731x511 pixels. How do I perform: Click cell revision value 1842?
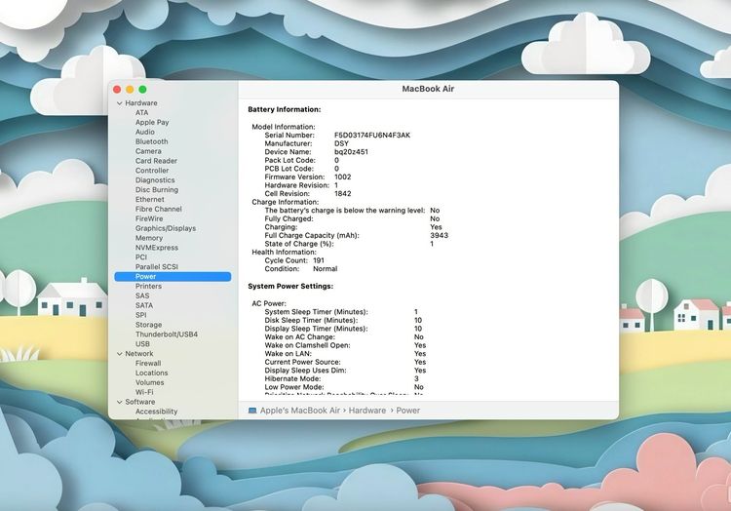tap(343, 193)
